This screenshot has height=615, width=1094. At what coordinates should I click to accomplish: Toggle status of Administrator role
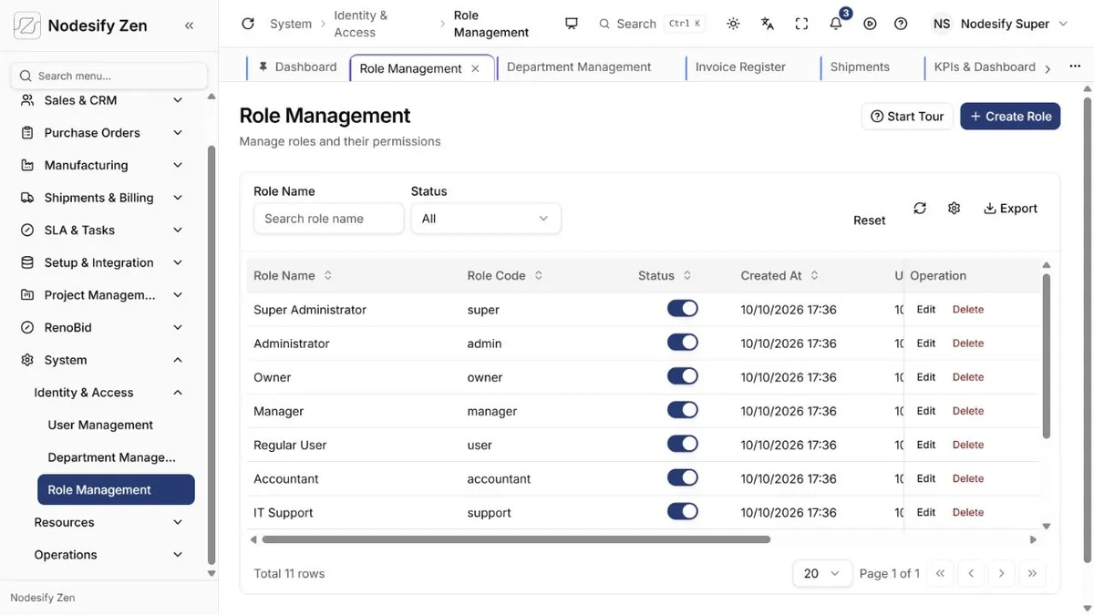coord(683,343)
